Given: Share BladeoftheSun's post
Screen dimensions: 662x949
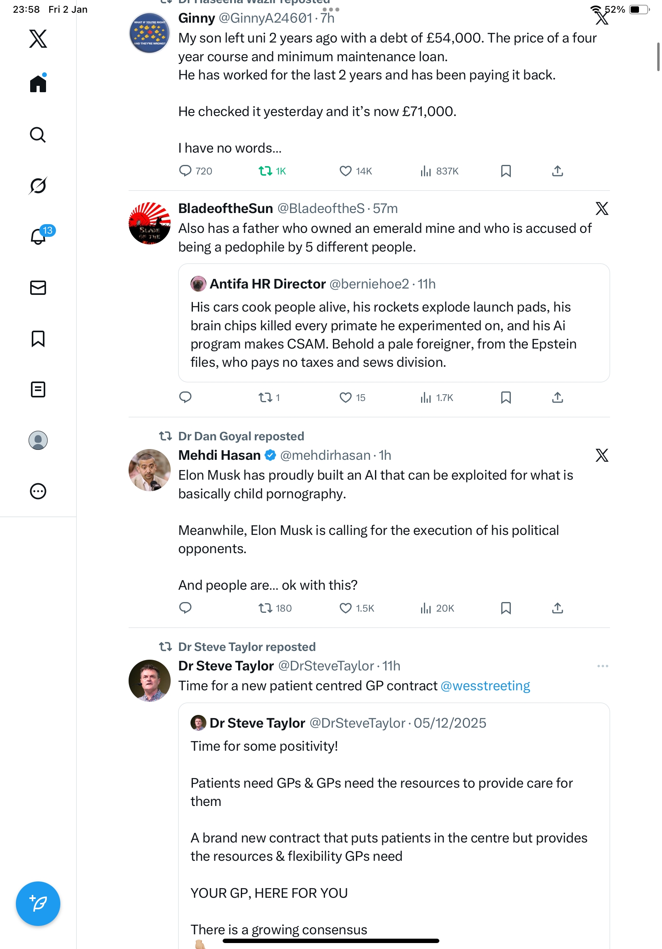Looking at the screenshot, I should click(x=557, y=398).
